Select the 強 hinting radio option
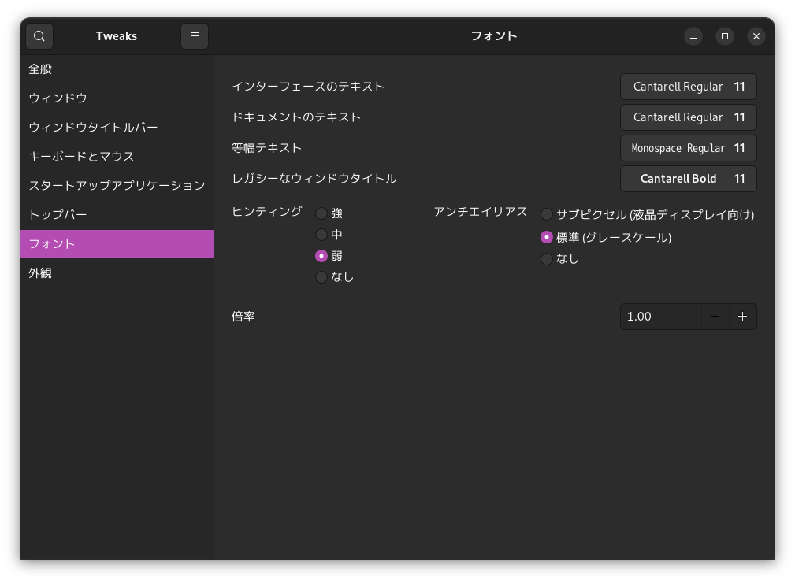The width and height of the screenshot is (795, 582). (x=321, y=213)
